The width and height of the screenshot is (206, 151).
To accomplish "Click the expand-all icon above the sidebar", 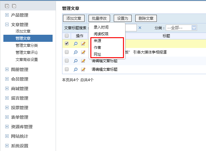I will (x=7, y=6).
